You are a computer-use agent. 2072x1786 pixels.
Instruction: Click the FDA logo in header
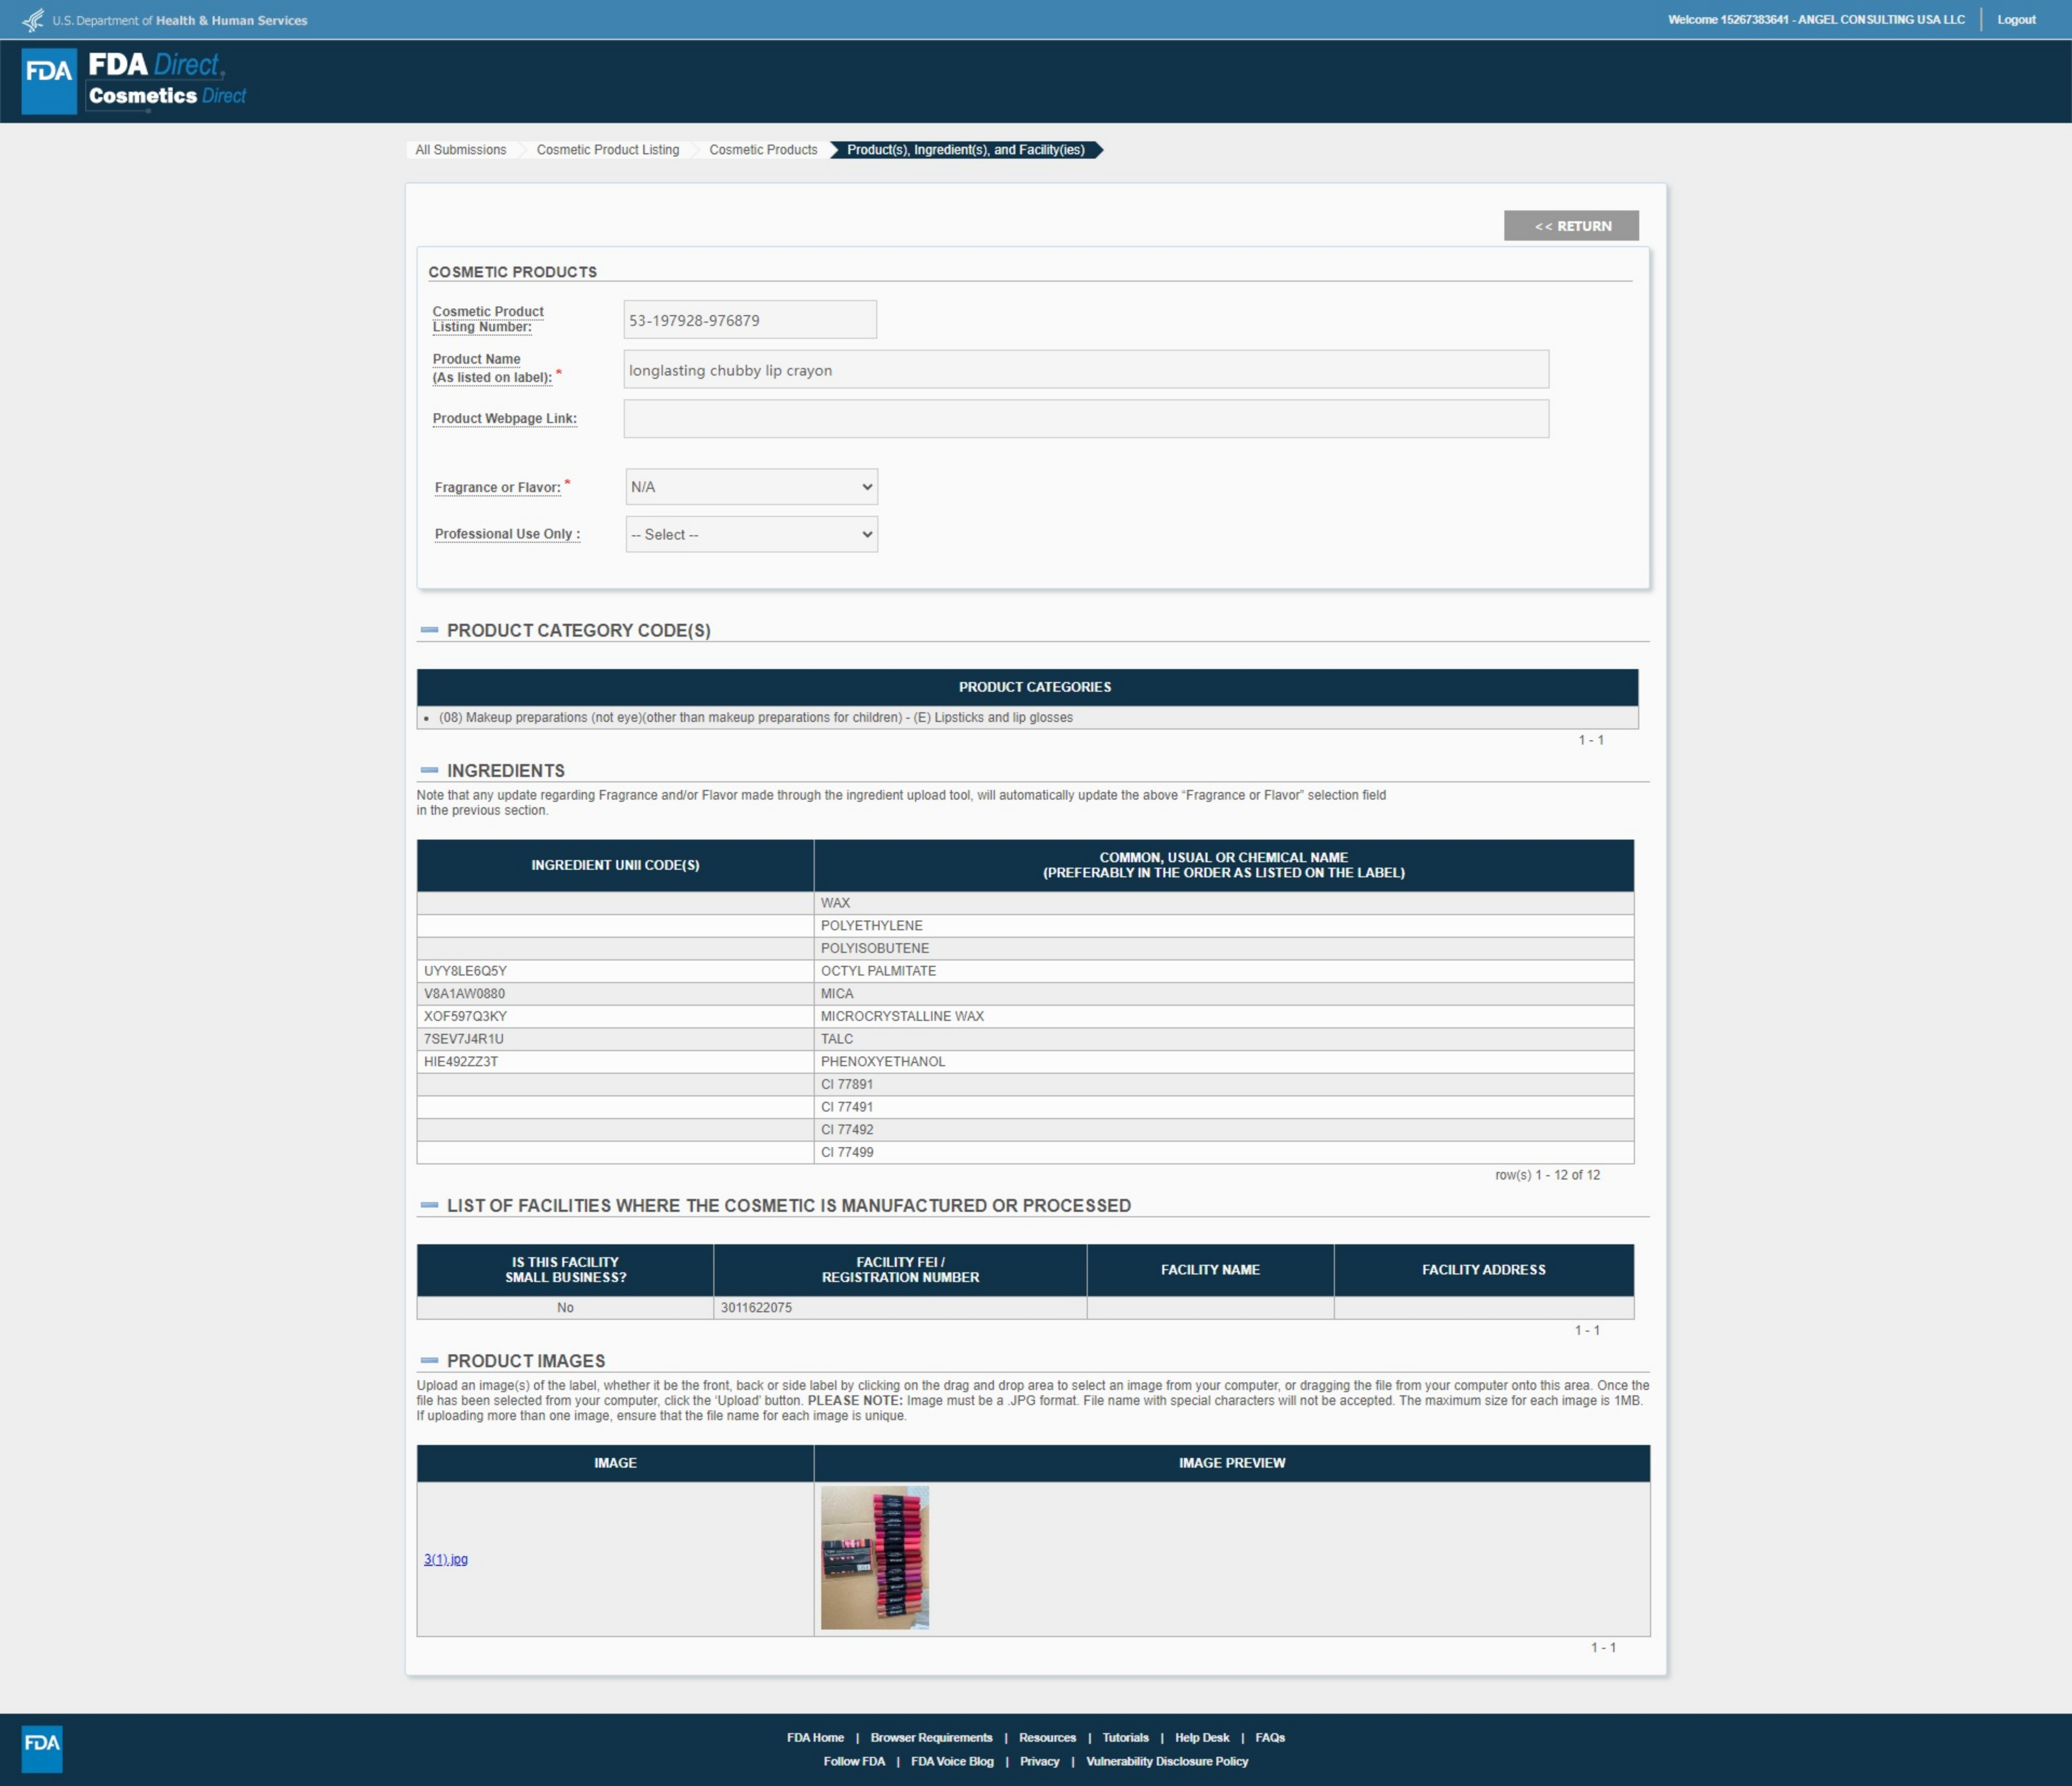[49, 80]
